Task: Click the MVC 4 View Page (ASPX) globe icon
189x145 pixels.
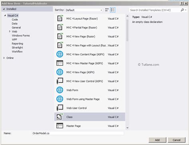Action: (x=60, y=72)
